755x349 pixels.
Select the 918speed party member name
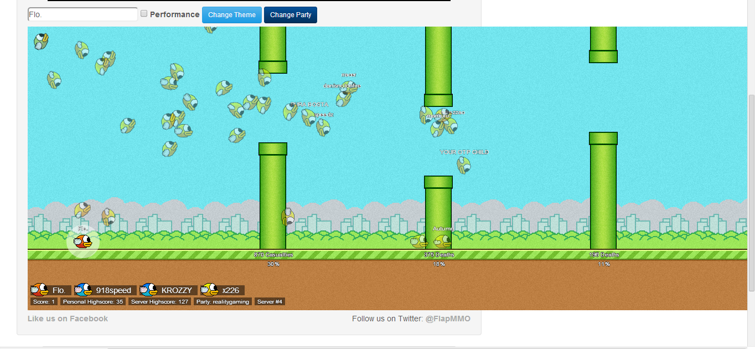click(114, 290)
